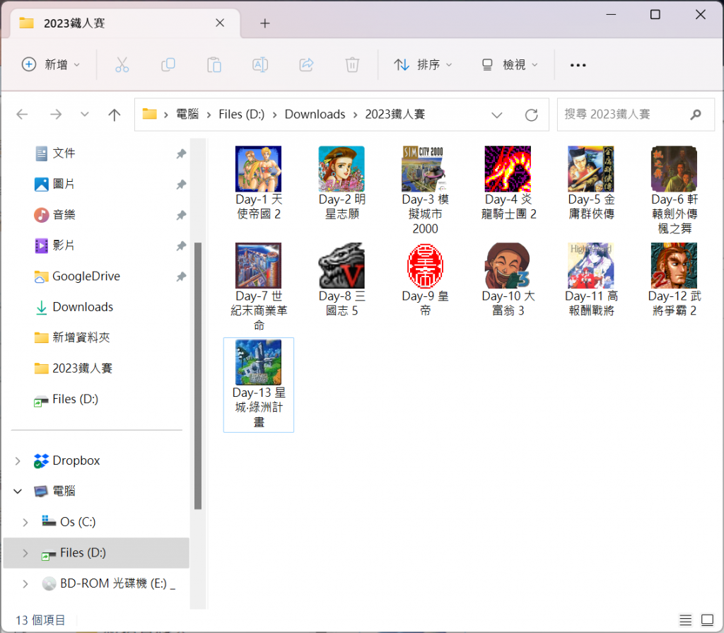Switch to details list view icon
The image size is (724, 633).
point(686,620)
